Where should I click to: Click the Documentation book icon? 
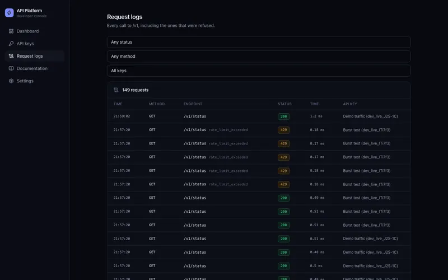[x=11, y=68]
